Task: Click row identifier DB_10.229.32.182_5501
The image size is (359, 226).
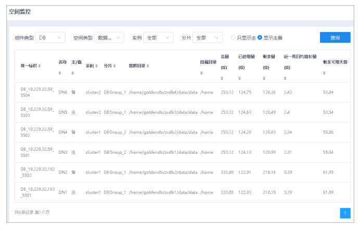Action: [37, 192]
